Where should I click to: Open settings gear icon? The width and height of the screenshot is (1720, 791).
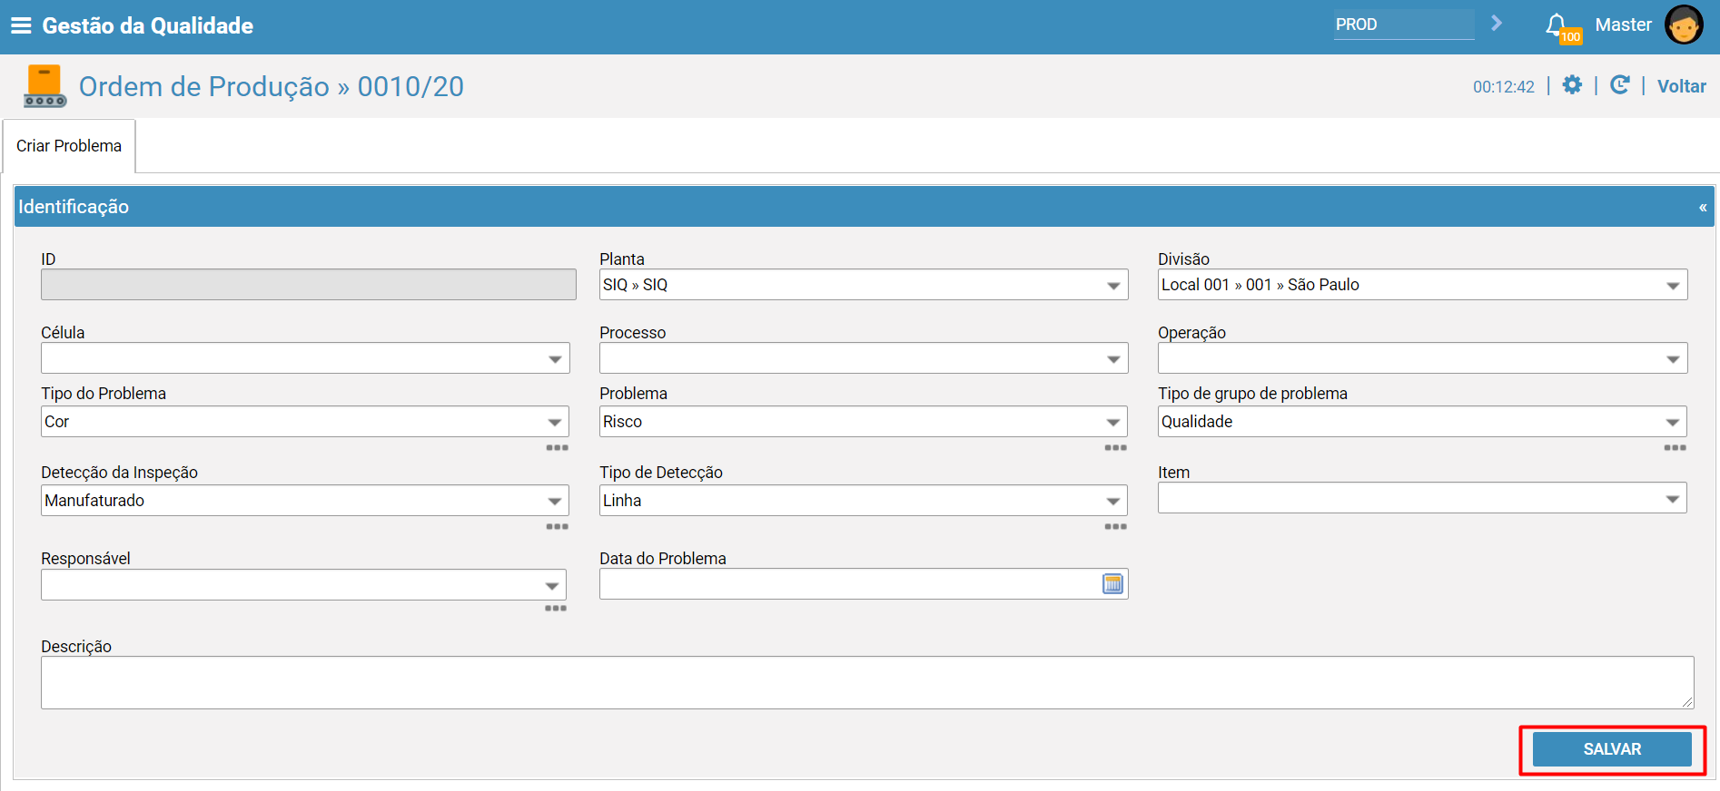(1572, 85)
